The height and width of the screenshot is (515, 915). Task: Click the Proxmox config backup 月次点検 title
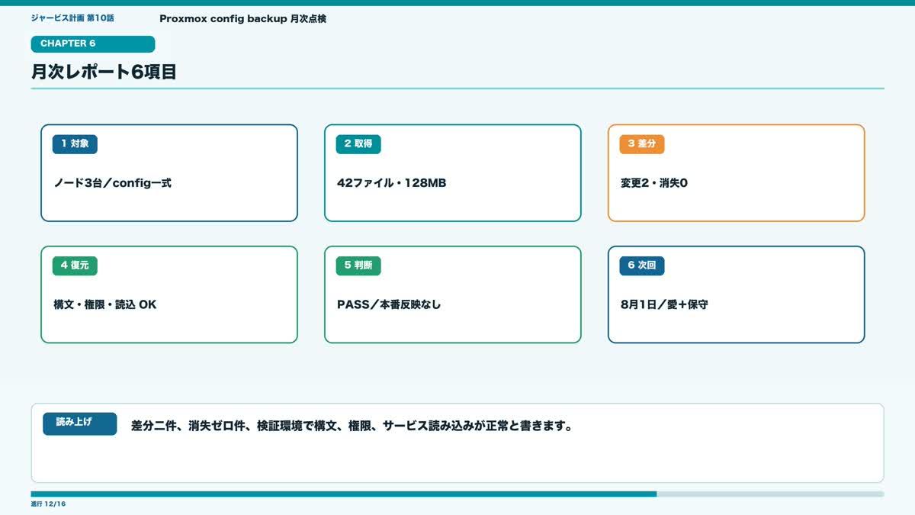(x=242, y=18)
